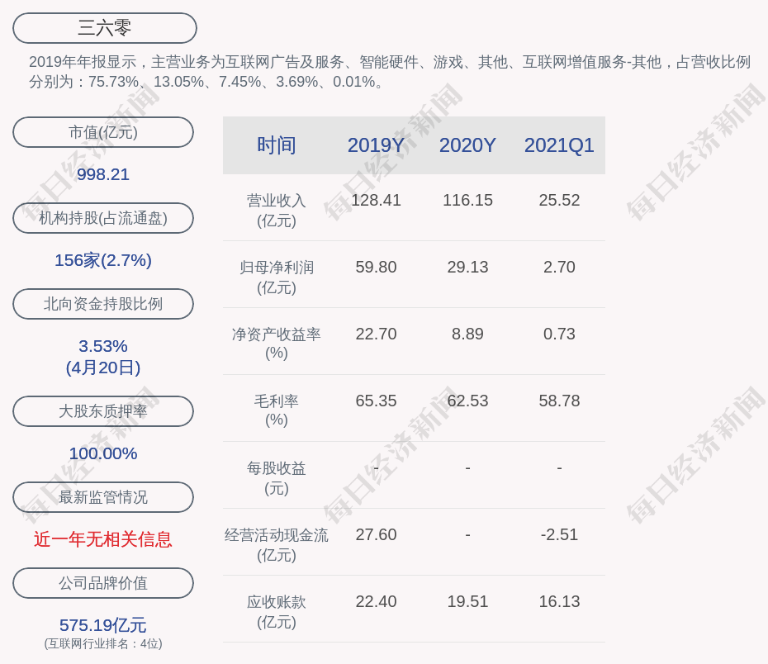This screenshot has height=664, width=768.
Task: Click the 机构持股(占流通盘) label
Action: click(103, 218)
